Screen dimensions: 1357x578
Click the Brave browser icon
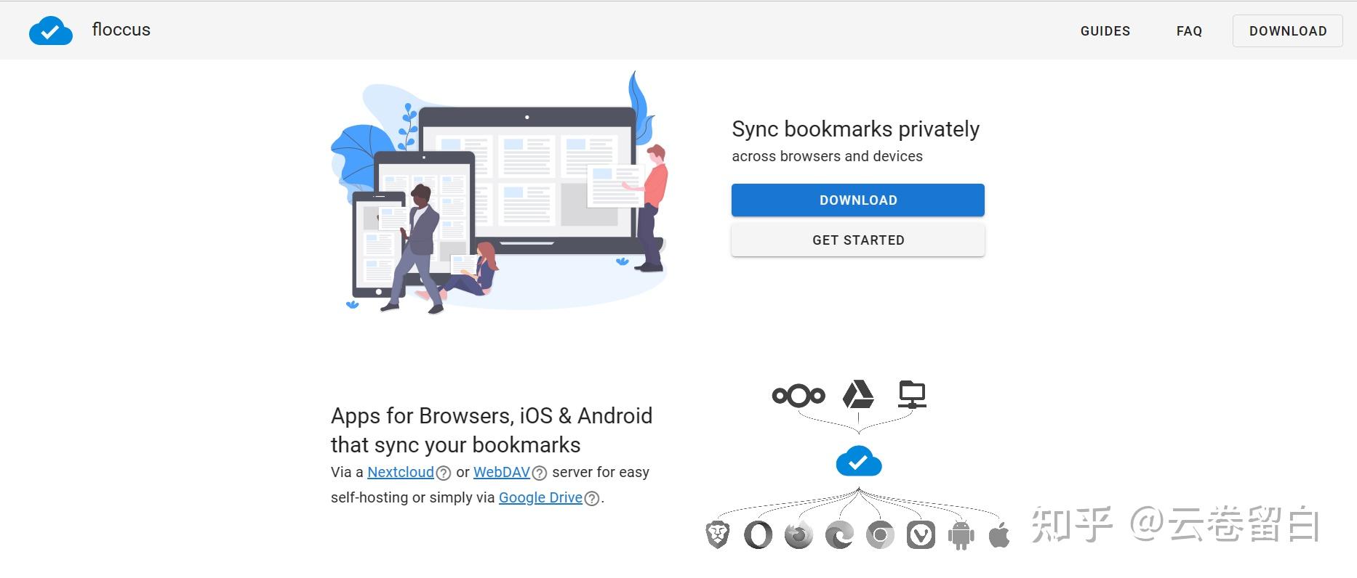point(718,535)
